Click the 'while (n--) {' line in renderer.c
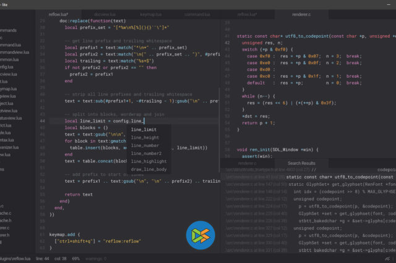The height and width of the screenshot is (263, 396). pos(259,96)
